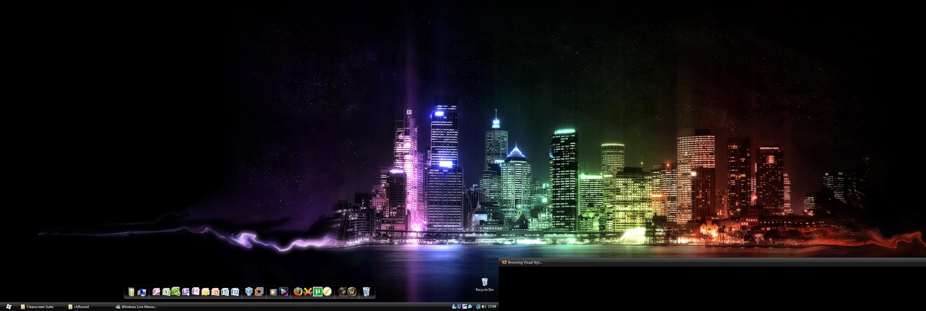
Task: Switch to Clearscreen Suite taskbar window
Action: pos(42,307)
